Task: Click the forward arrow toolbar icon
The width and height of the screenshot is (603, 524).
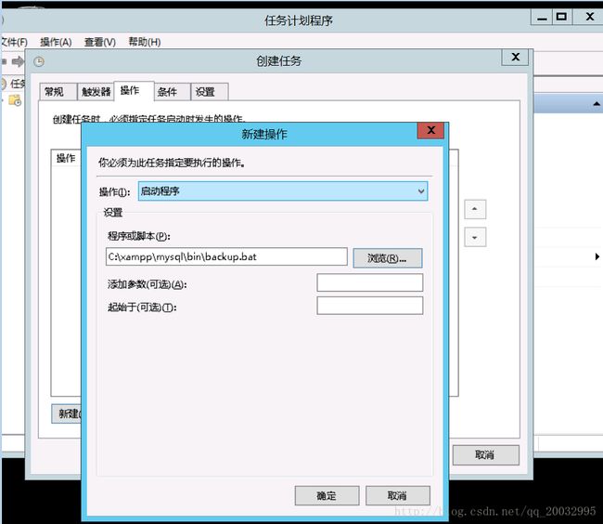Action: [x=18, y=61]
